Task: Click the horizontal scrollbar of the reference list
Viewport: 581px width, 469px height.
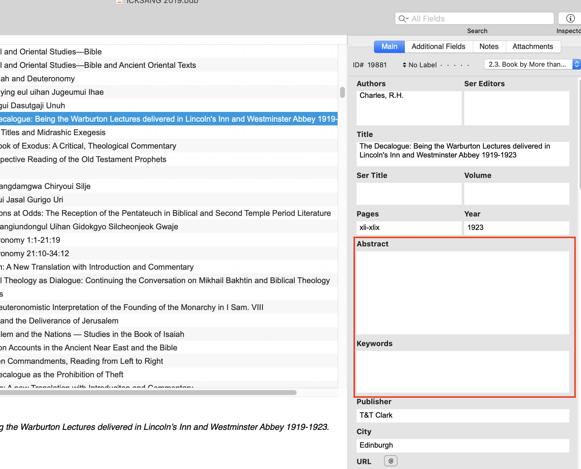Action: point(148,392)
